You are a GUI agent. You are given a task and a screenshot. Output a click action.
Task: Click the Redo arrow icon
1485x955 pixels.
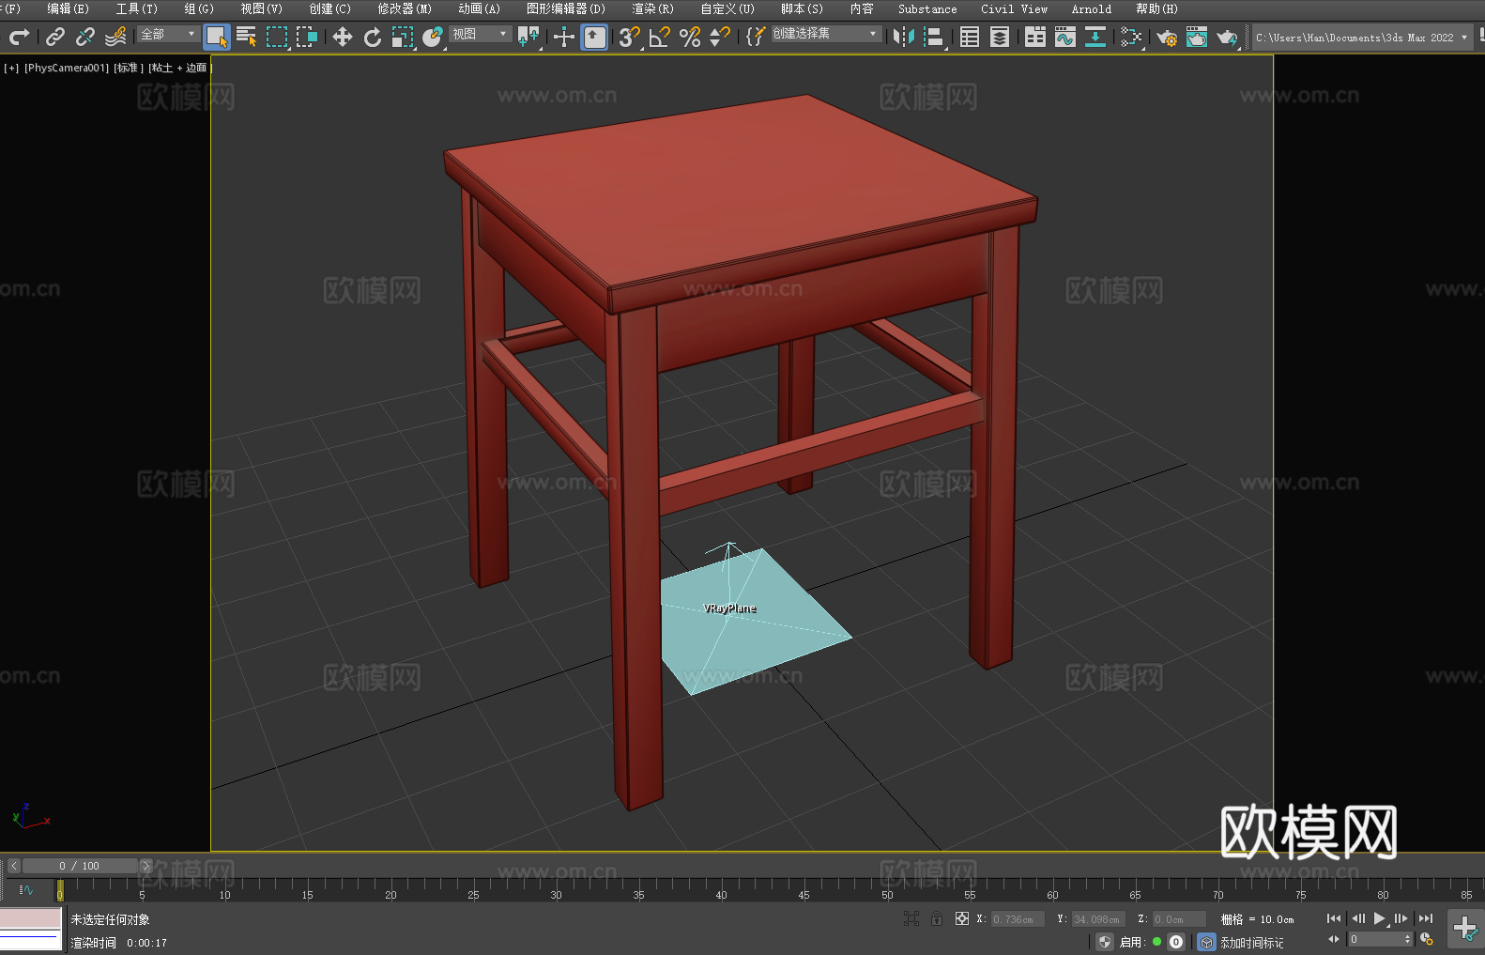point(19,37)
